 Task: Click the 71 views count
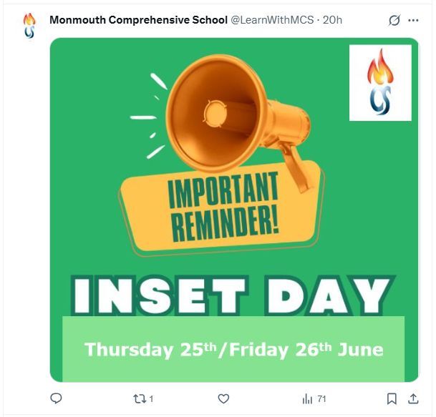coord(321,399)
